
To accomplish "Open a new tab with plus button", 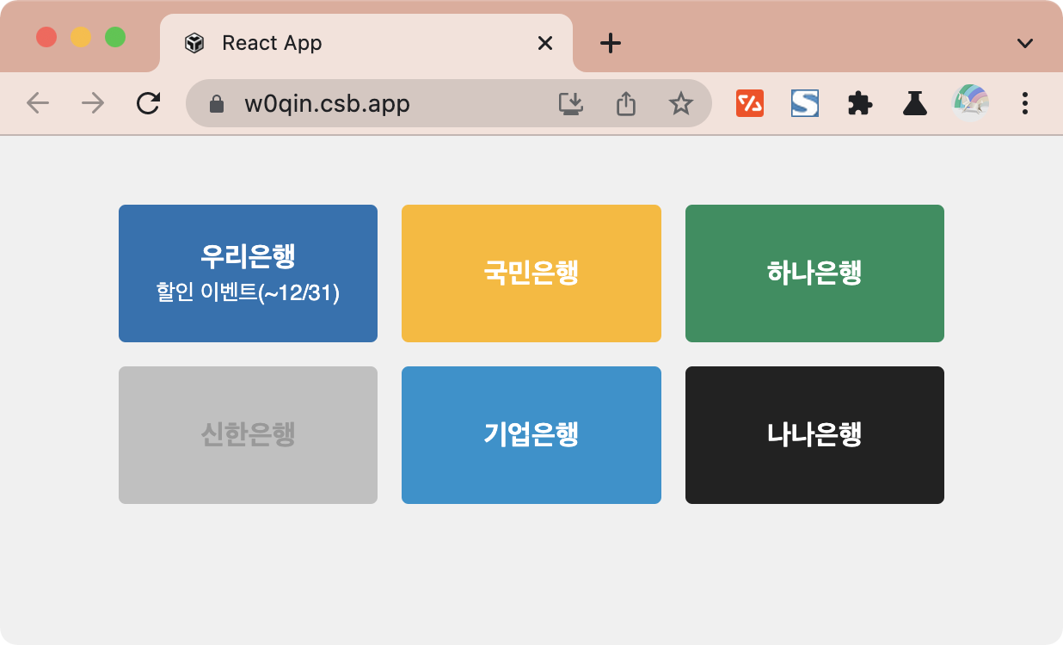I will [x=611, y=43].
